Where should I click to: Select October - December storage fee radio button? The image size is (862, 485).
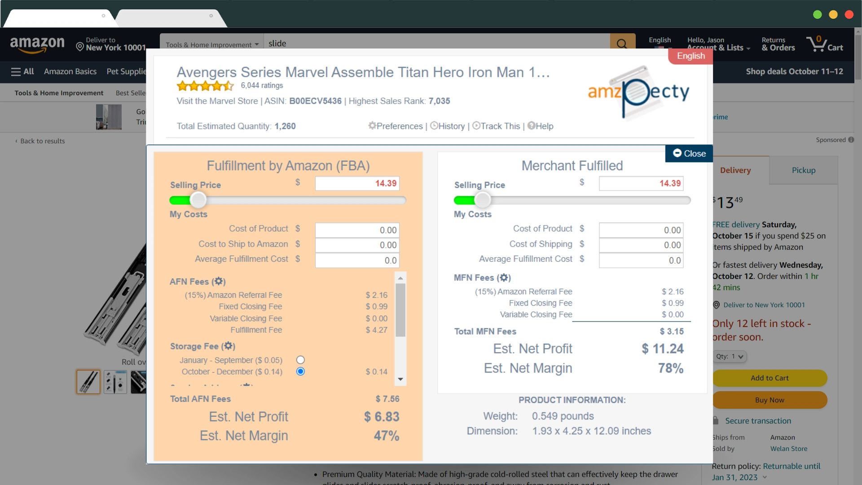tap(301, 371)
